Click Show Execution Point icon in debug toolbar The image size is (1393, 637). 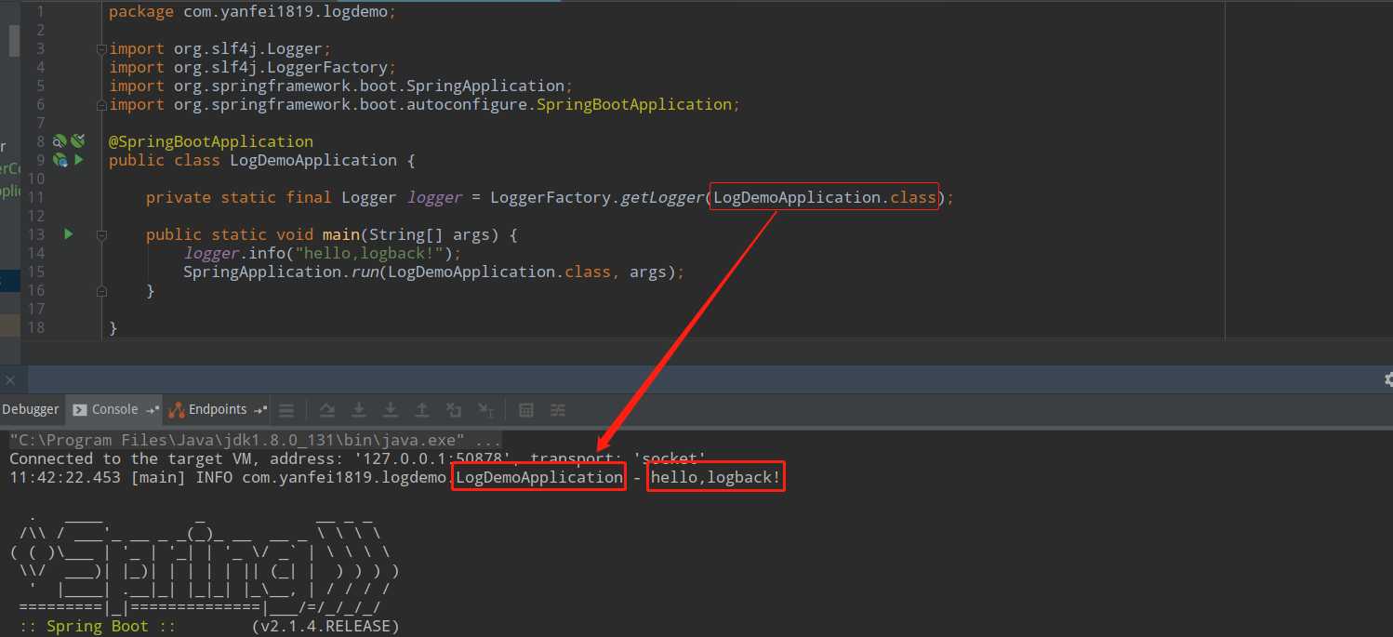pyautogui.click(x=286, y=410)
